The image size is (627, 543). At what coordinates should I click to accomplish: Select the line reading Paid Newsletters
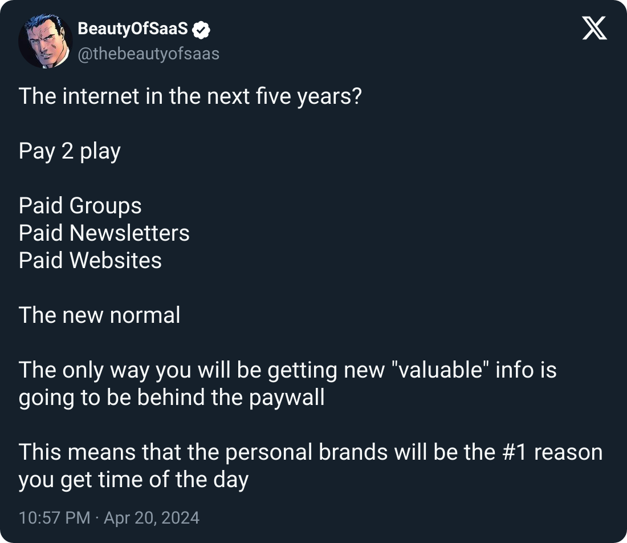[104, 233]
